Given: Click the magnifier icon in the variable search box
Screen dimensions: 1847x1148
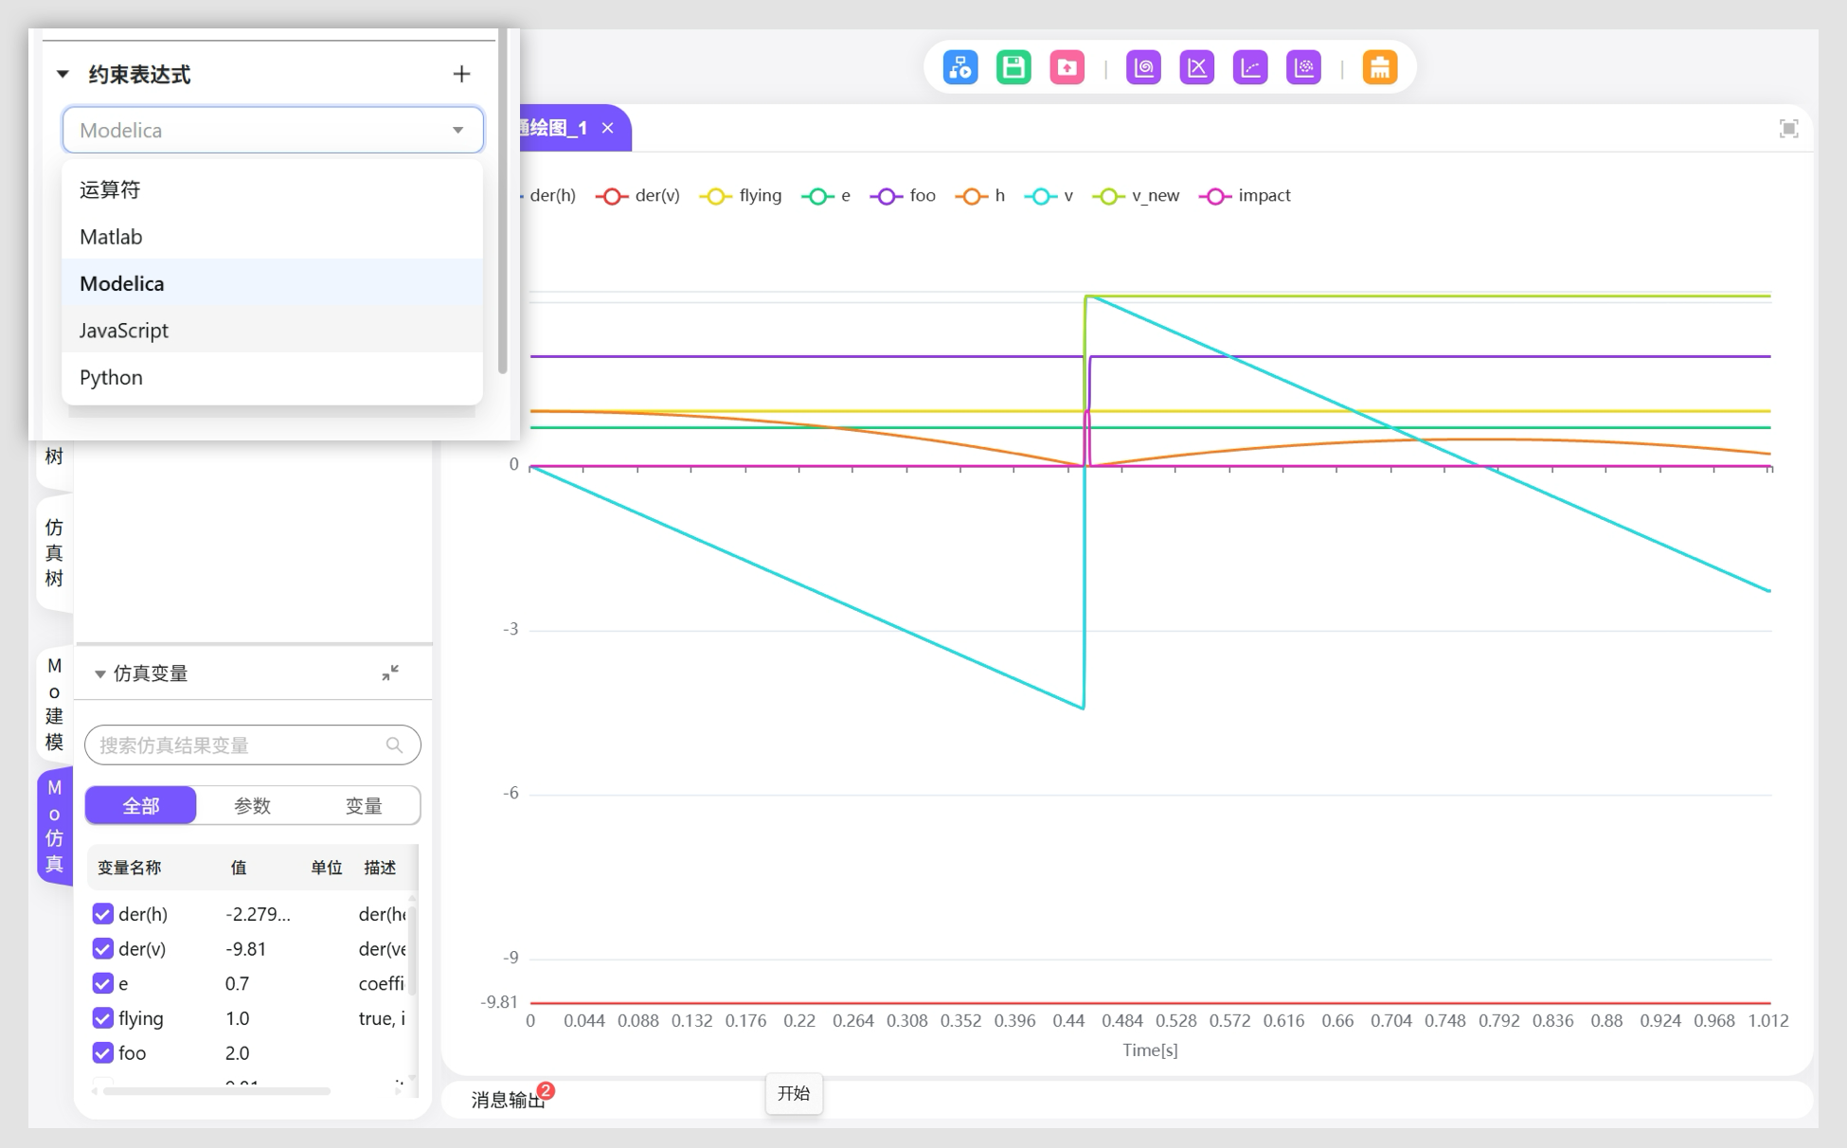Looking at the screenshot, I should tap(394, 745).
